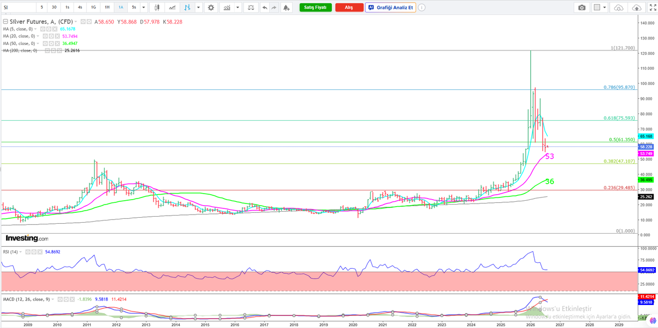Remove the MA 5 indicator
Screen dimensions: 658x328
pyautogui.click(x=55, y=29)
